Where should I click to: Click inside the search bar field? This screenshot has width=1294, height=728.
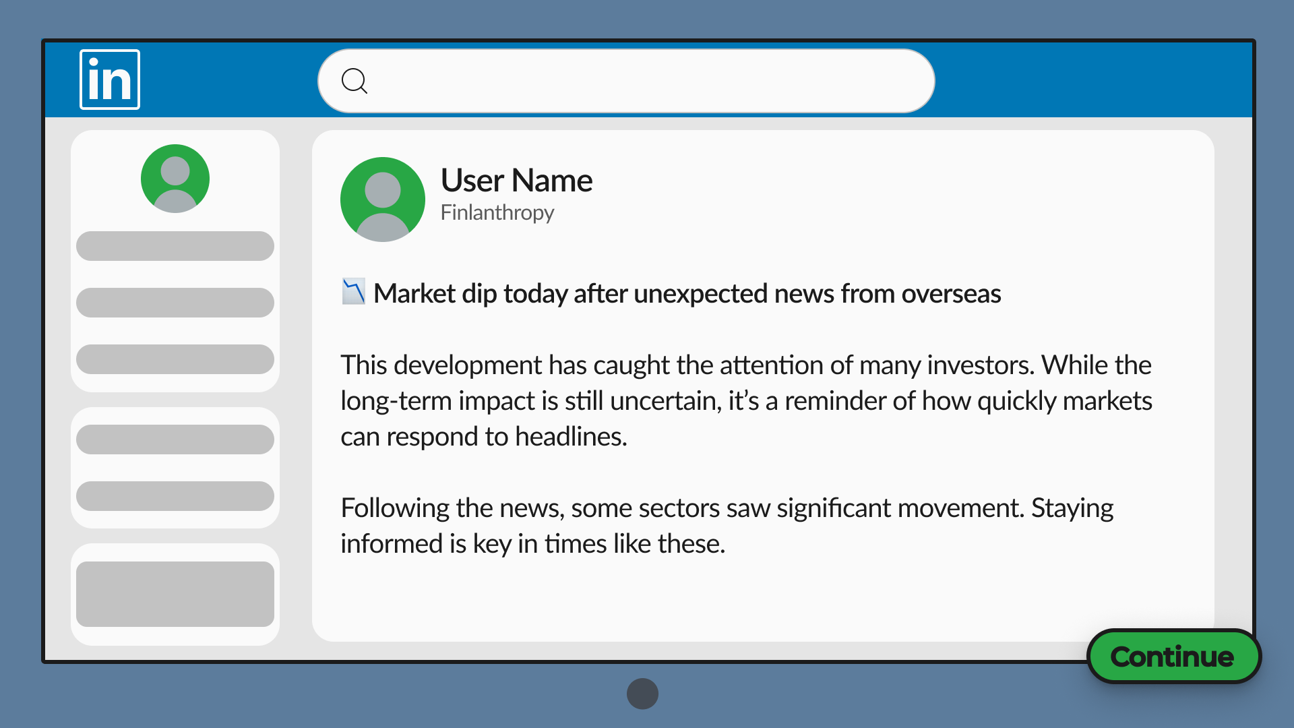(x=640, y=81)
